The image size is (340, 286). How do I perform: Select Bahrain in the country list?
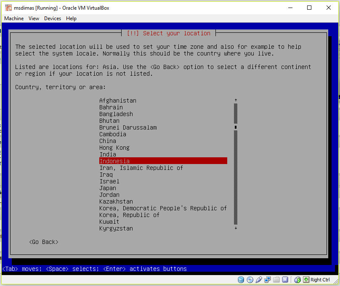tap(111, 107)
